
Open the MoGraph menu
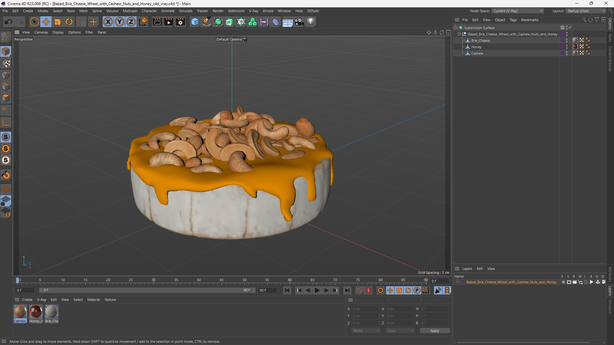pyautogui.click(x=130, y=11)
